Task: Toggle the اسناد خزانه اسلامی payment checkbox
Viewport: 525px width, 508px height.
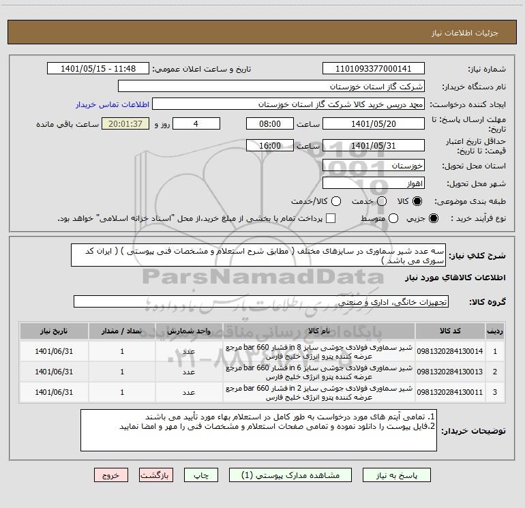Action: click(331, 218)
